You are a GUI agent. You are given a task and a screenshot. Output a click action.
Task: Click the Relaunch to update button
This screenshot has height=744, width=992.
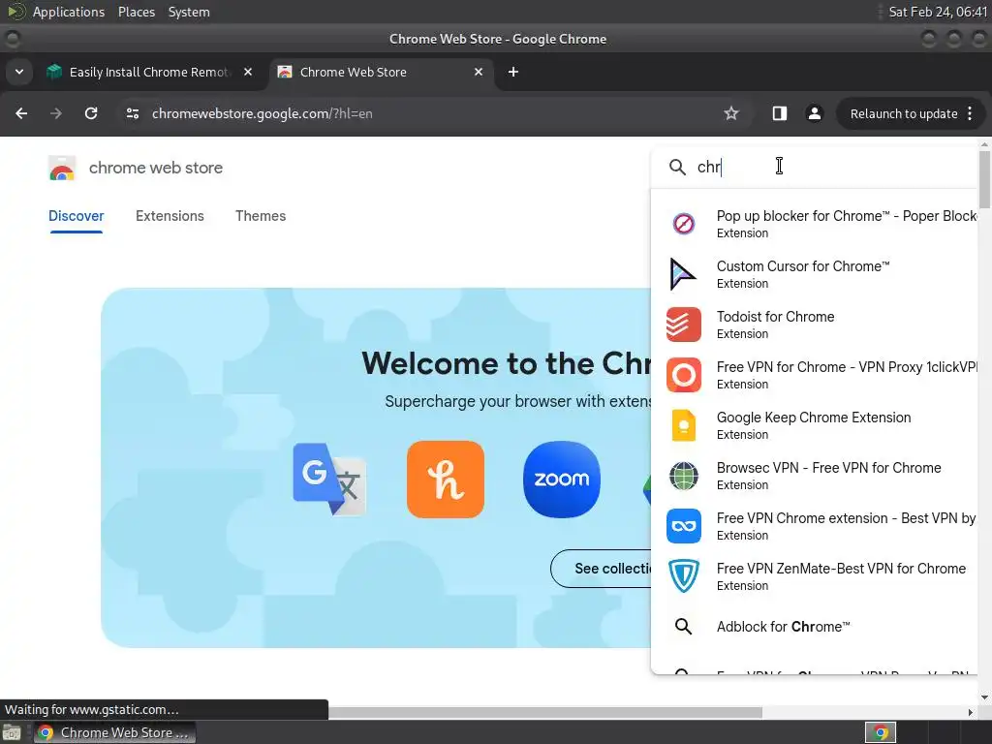904,113
